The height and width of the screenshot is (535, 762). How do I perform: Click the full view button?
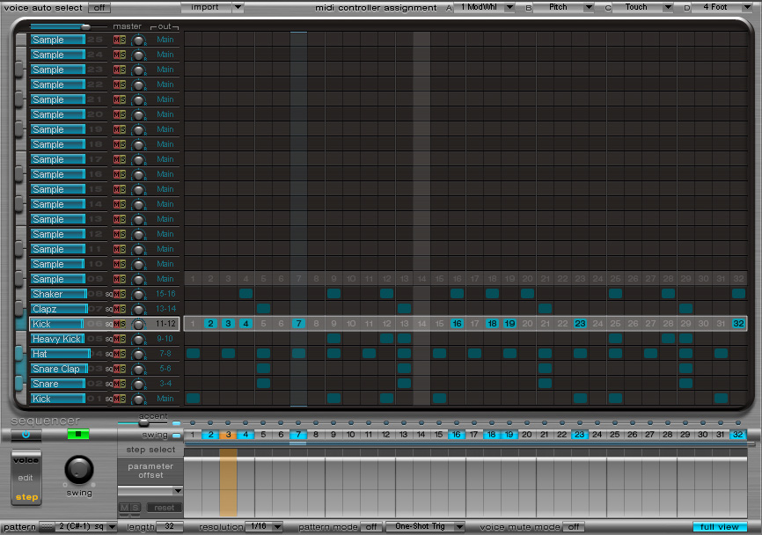[x=721, y=525]
